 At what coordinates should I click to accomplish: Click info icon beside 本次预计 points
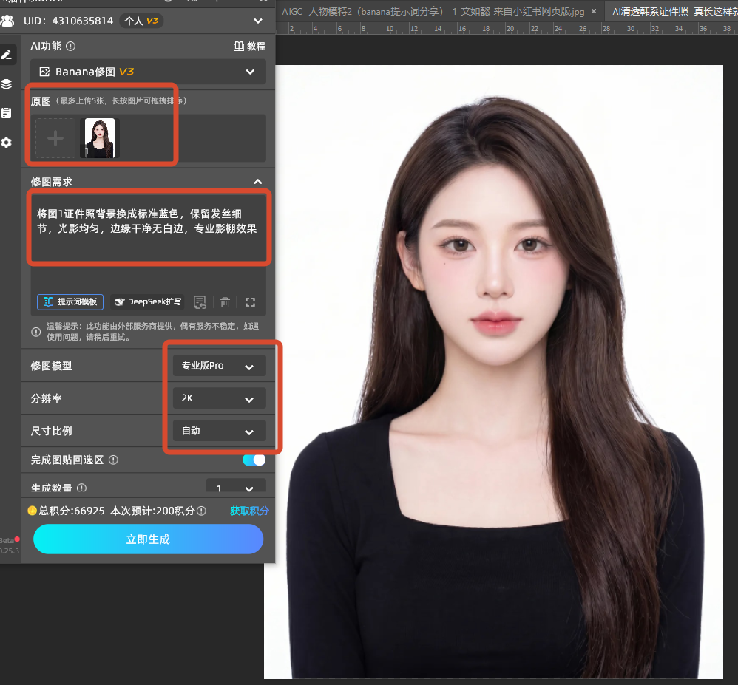[201, 511]
